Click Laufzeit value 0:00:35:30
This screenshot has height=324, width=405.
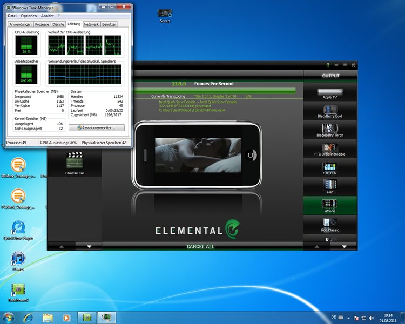tap(114, 110)
